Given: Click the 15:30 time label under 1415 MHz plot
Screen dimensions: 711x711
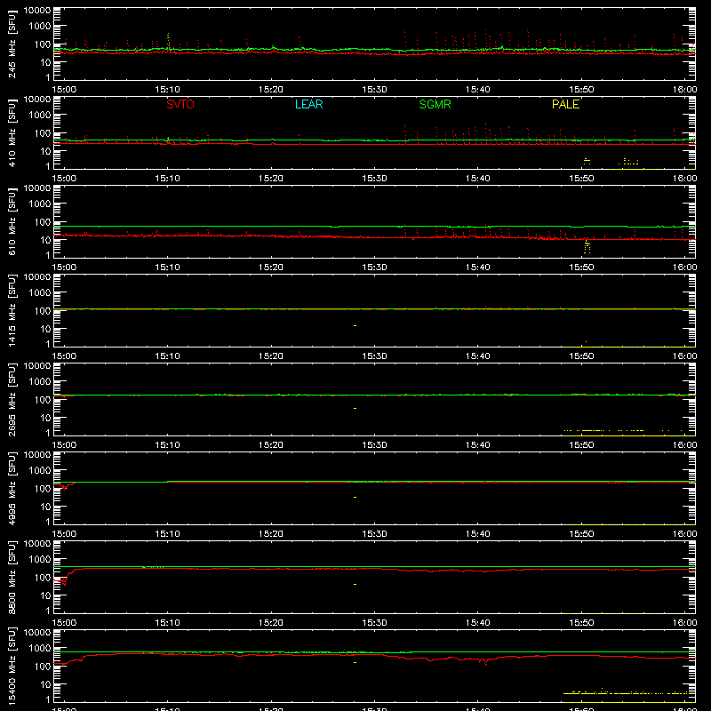Looking at the screenshot, I should (374, 356).
